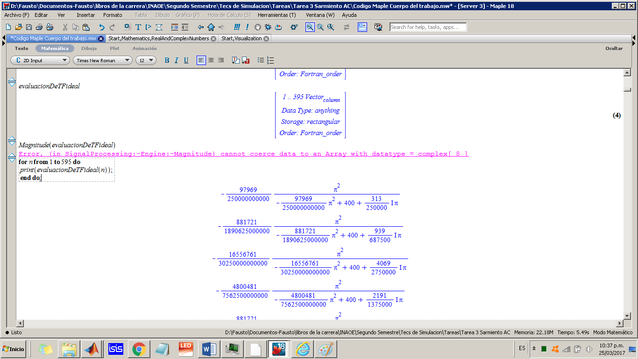Open the Maple help icon
The height and width of the screenshot is (359, 638).
378,27
